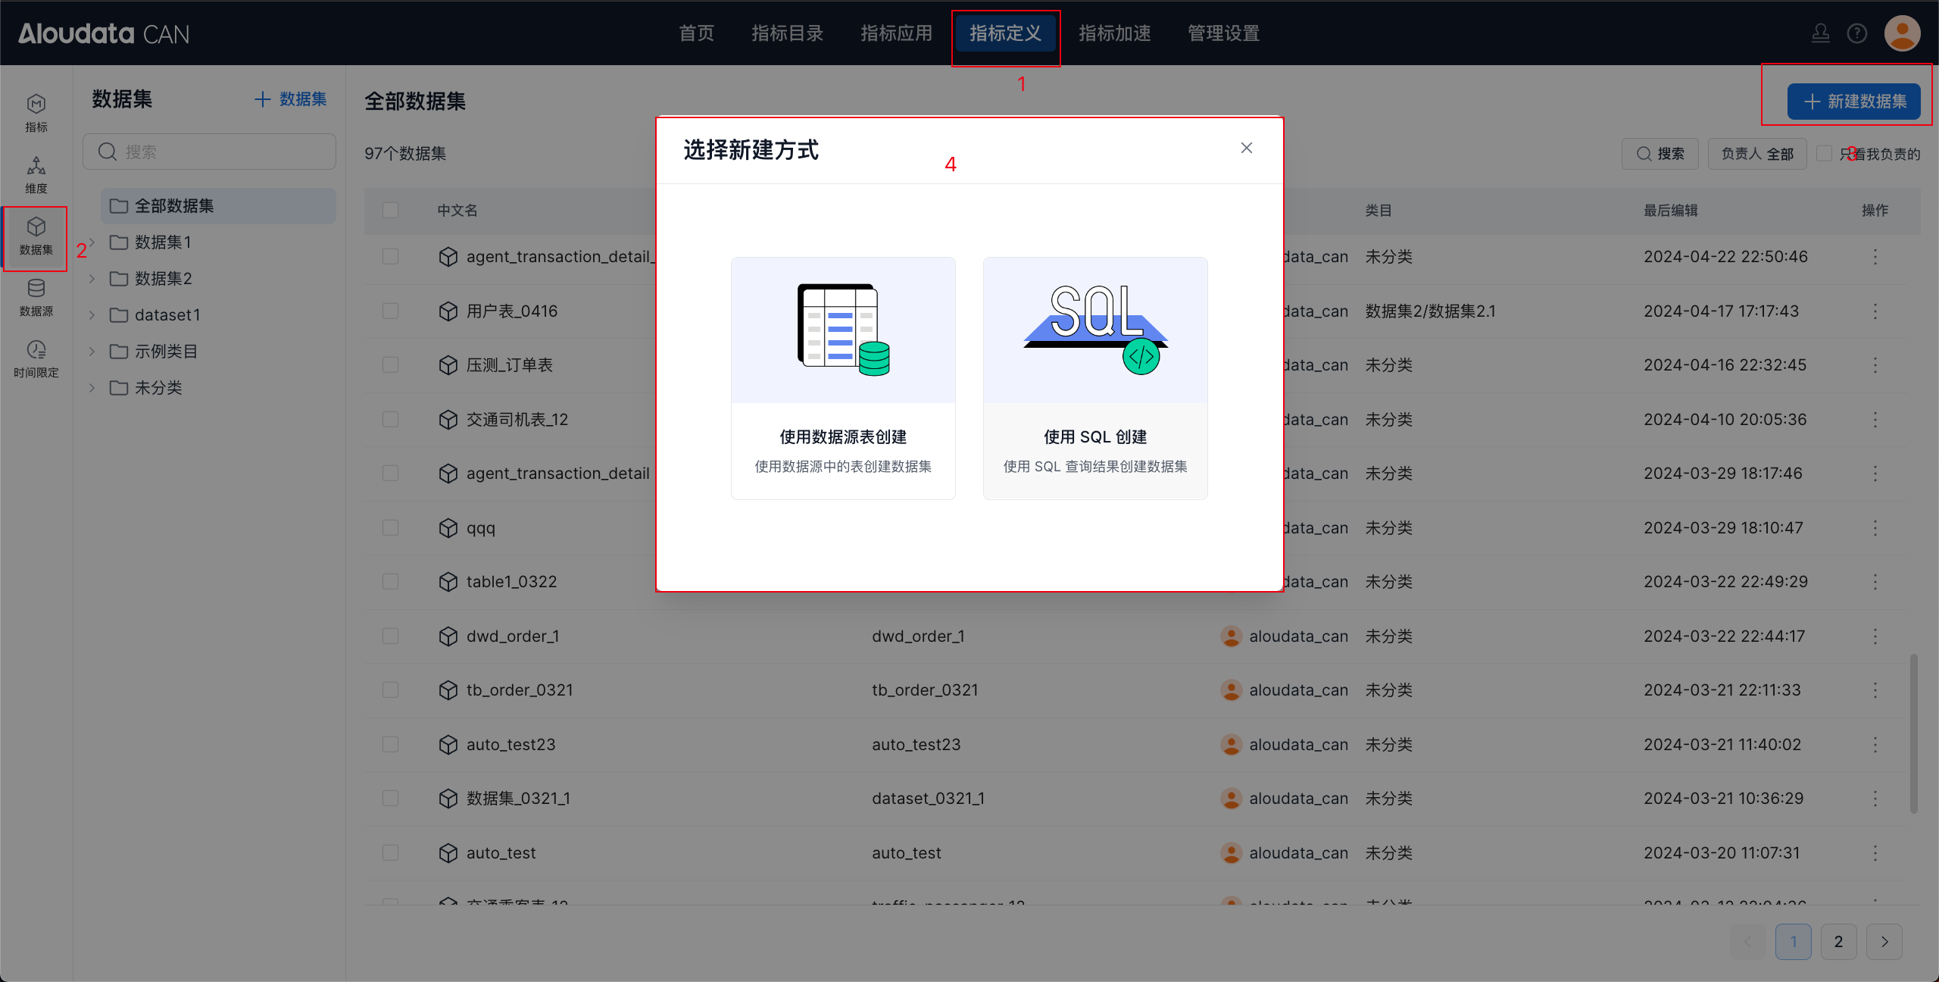Open more actions for dwd_order_1 row
The height and width of the screenshot is (982, 1939).
[x=1875, y=636]
